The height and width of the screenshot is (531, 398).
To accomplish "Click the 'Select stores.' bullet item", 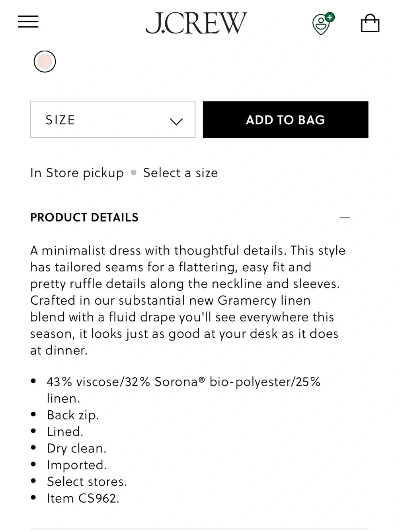I will (x=87, y=482).
